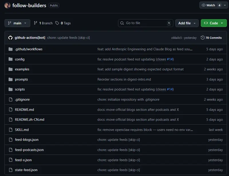Open the config folder
The width and height of the screenshot is (229, 176).
[20, 59]
